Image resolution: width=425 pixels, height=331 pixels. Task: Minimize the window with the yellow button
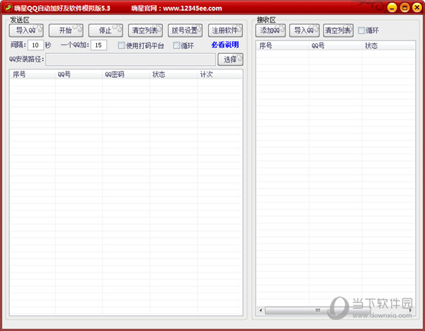(x=392, y=8)
